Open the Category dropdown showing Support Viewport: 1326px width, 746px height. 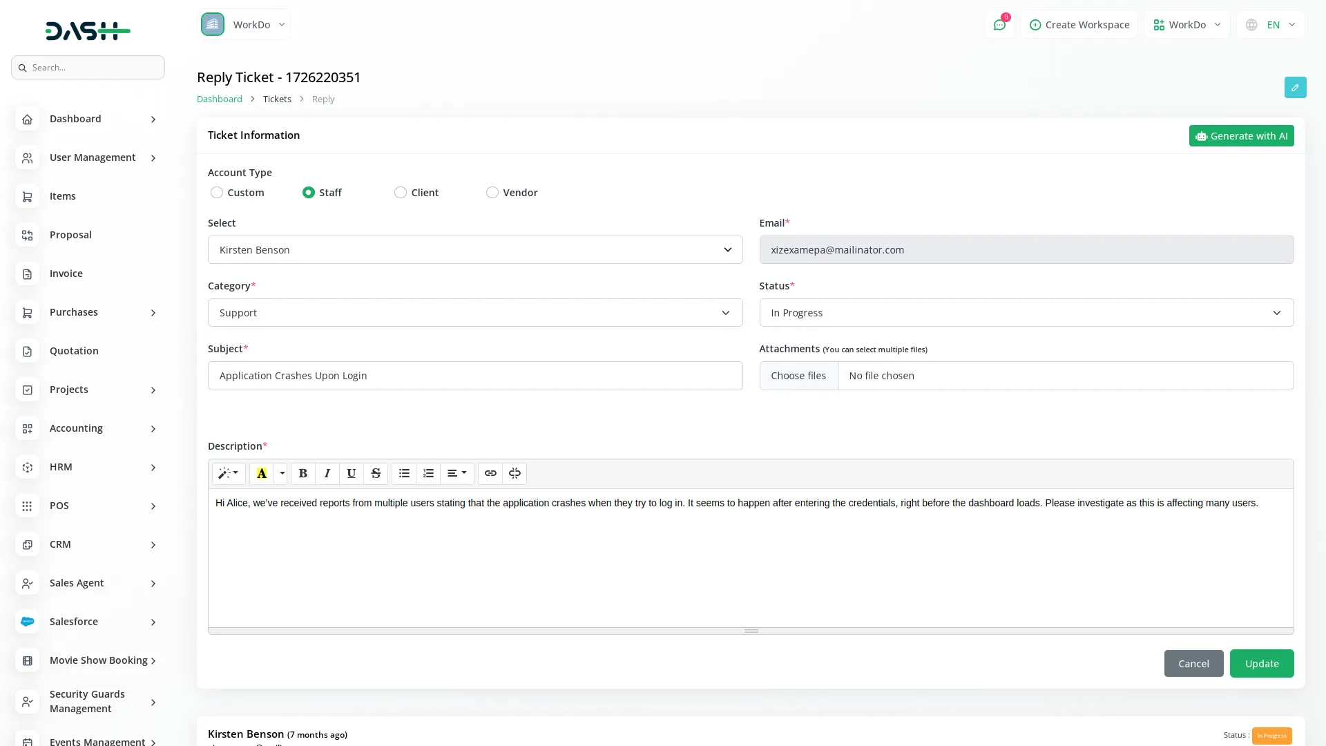475,313
